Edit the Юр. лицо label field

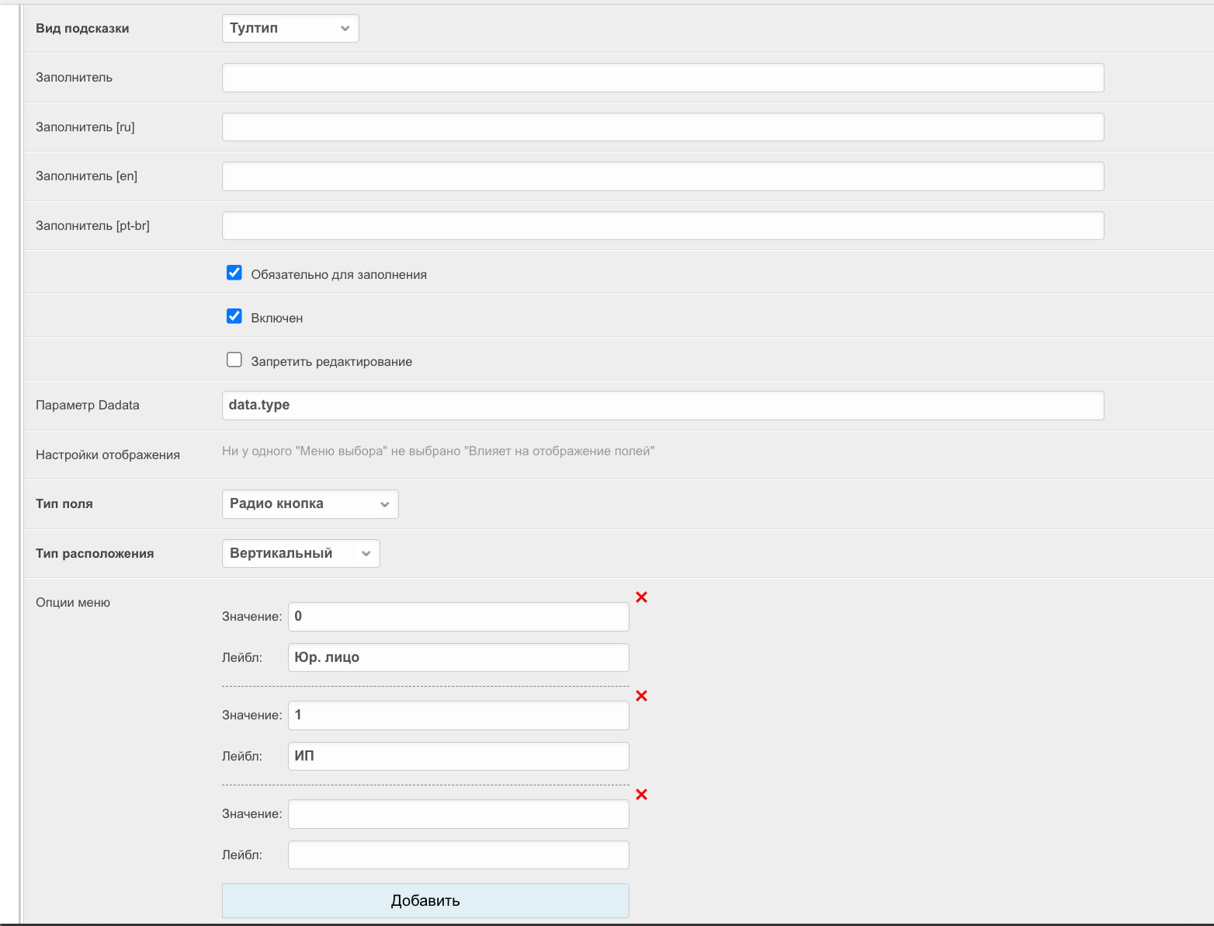pyautogui.click(x=458, y=658)
